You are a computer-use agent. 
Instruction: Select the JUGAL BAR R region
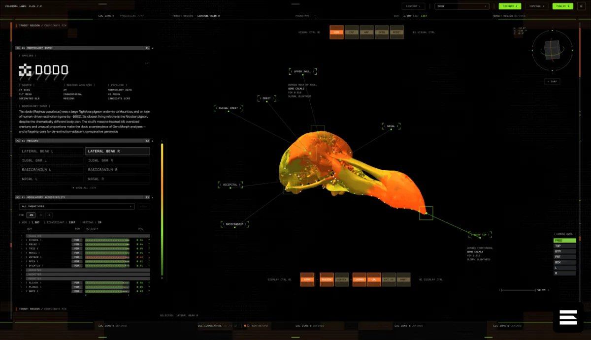tap(118, 160)
